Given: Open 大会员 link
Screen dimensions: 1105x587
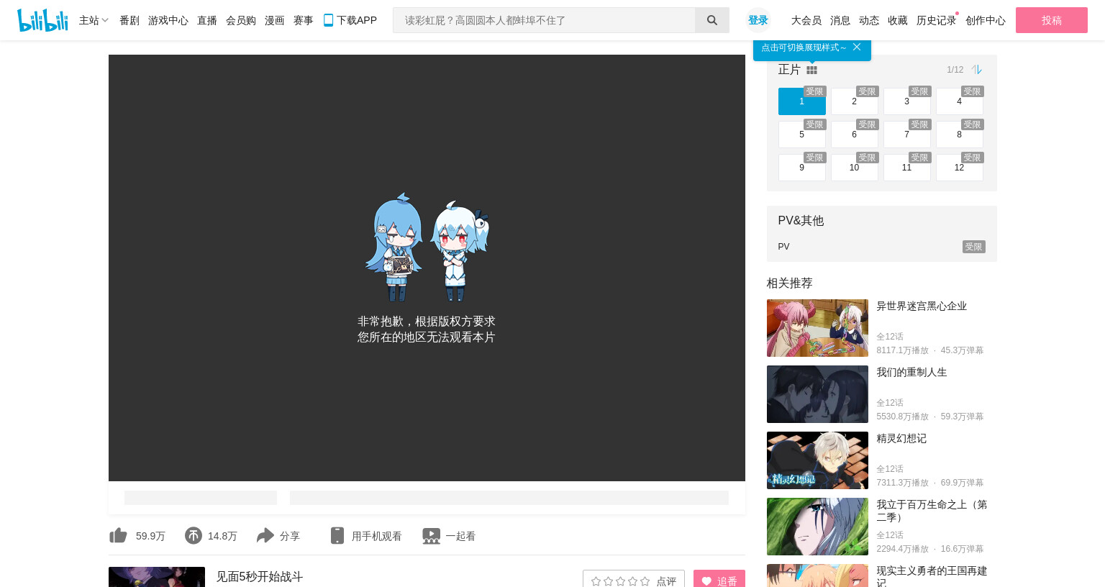Looking at the screenshot, I should [x=806, y=20].
